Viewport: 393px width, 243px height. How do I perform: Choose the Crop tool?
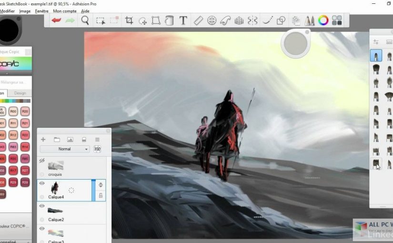point(129,20)
